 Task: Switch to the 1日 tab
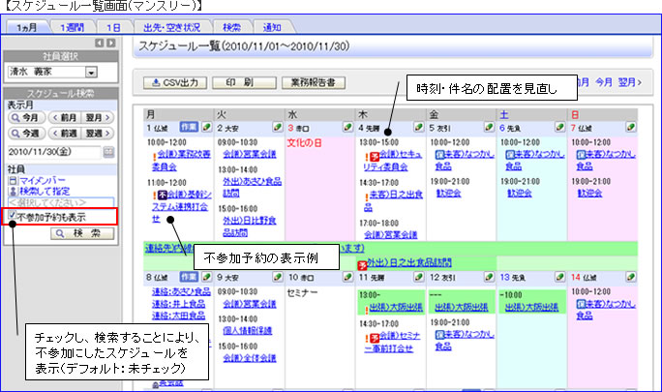(x=113, y=27)
